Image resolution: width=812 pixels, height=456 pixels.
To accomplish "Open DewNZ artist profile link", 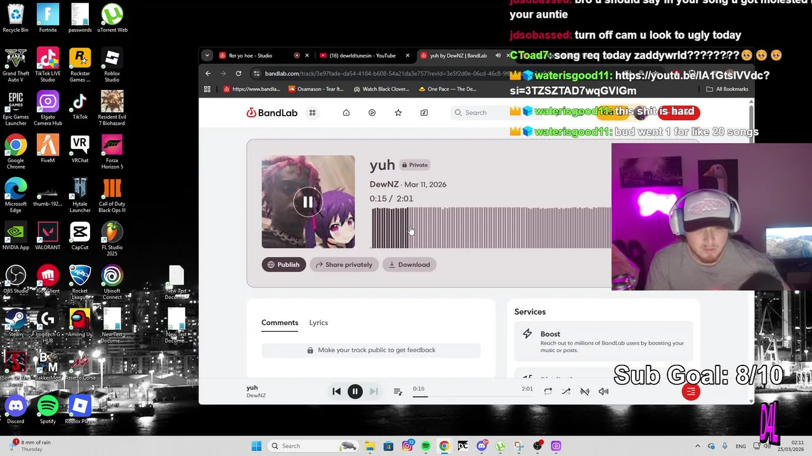I will [384, 184].
